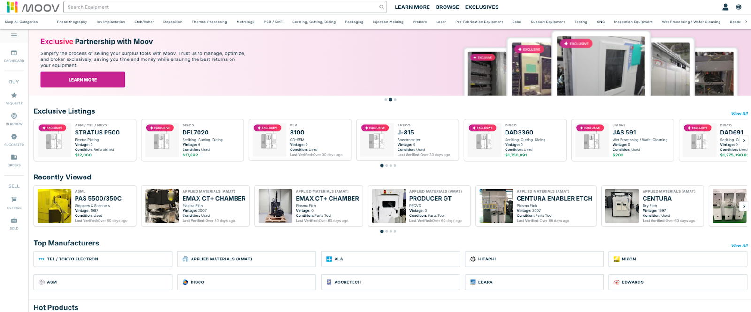The image size is (751, 312).
Task: Open KLA 8100 listing title
Action: coord(297,133)
